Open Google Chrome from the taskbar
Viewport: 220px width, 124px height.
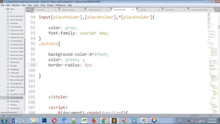tap(104, 121)
